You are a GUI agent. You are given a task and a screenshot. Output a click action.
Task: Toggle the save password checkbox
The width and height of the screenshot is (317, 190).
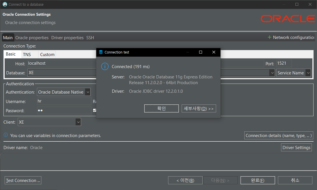(x=95, y=110)
